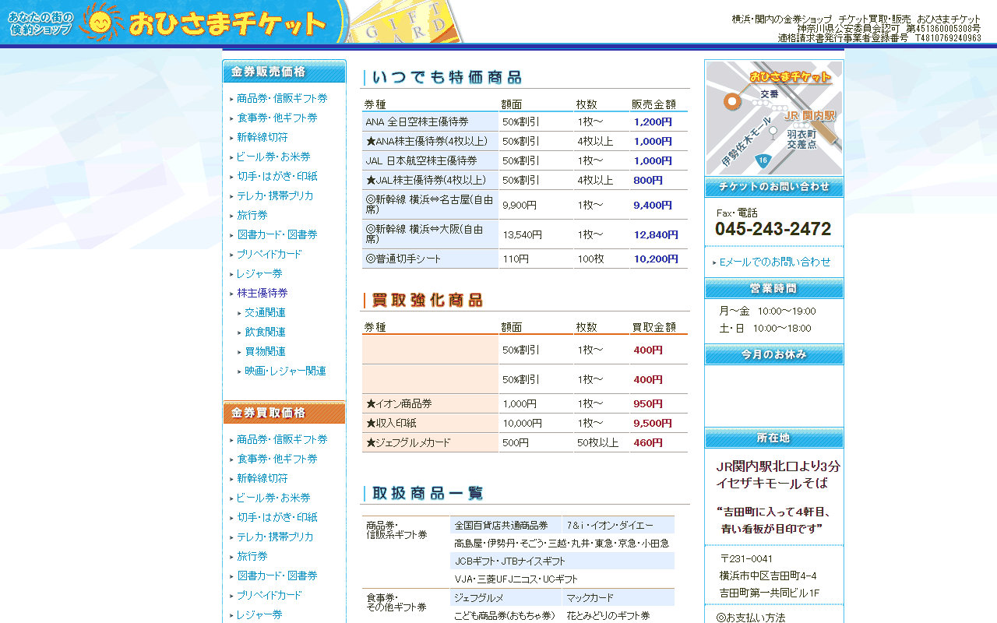Screen dimensions: 997x623
Task: Open the 映画・レジャー関連 sub-item
Action: (x=285, y=371)
